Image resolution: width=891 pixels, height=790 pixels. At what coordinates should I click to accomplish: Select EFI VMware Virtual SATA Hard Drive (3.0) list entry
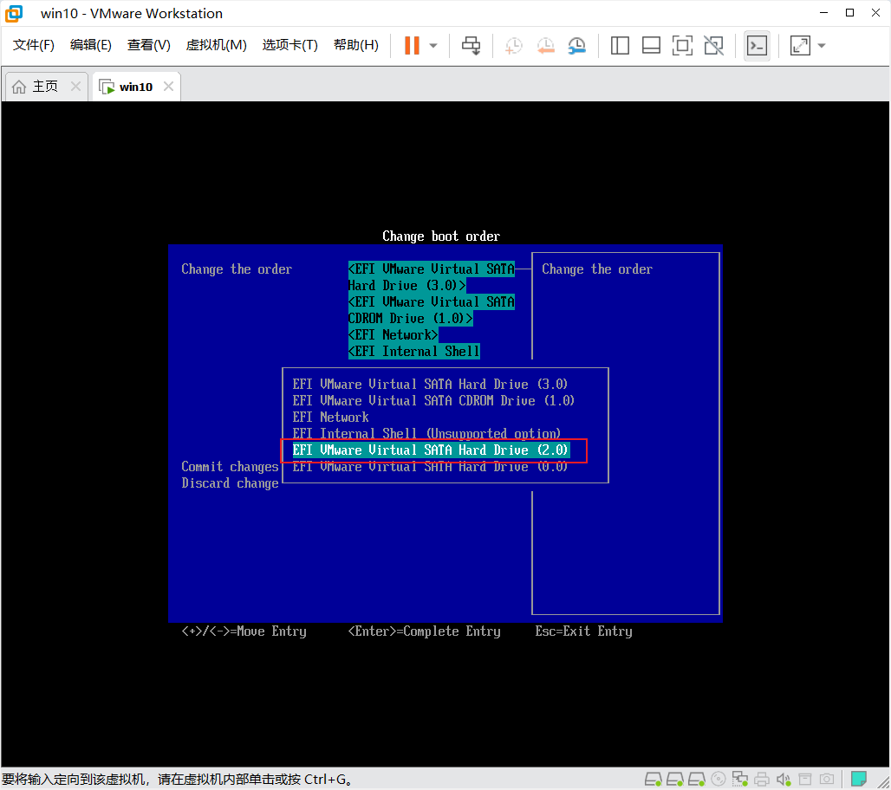[430, 384]
